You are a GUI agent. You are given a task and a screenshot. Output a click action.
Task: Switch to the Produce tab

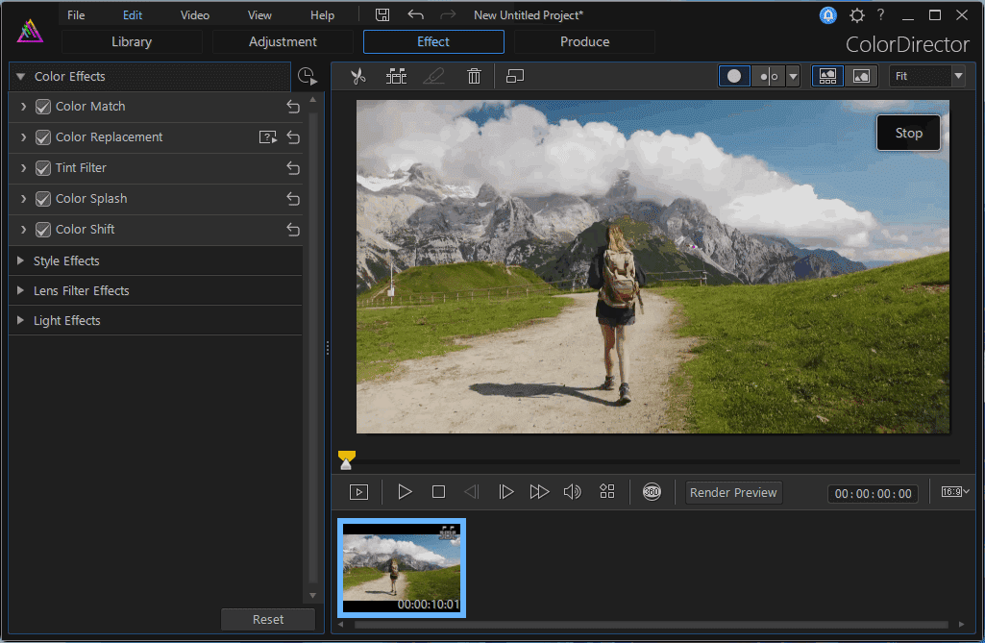pos(585,42)
